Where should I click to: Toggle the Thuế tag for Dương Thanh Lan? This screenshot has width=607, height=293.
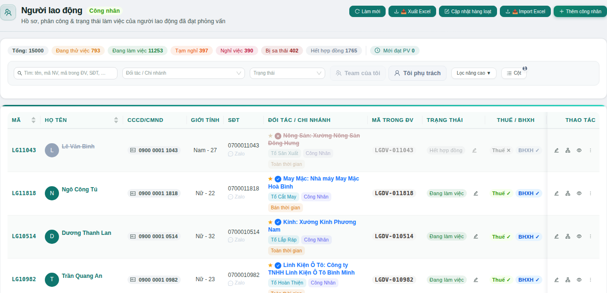[501, 237]
